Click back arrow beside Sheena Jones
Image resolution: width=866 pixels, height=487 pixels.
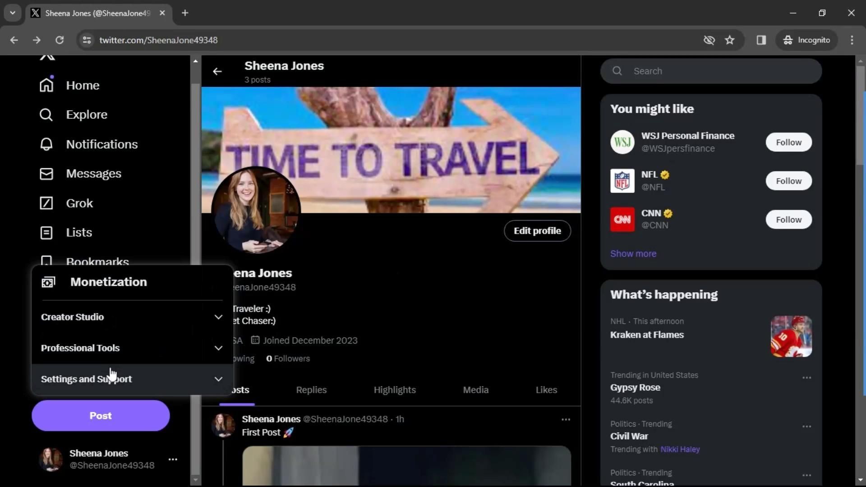coord(217,71)
